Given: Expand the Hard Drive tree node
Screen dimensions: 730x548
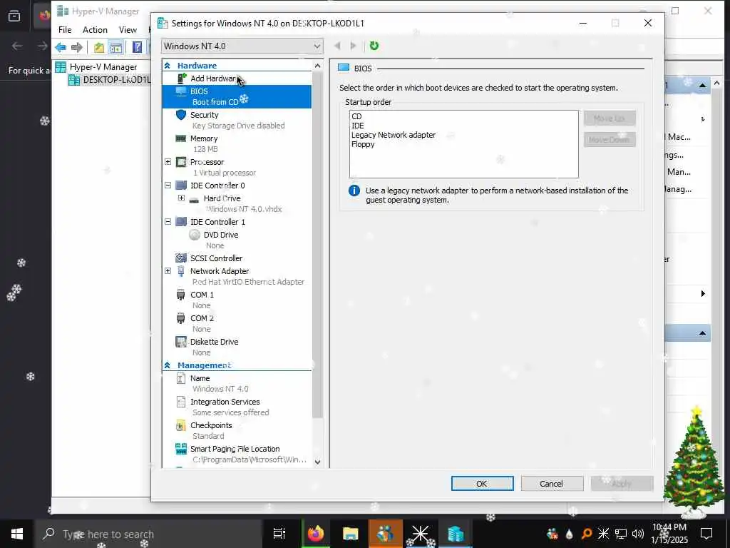Looking at the screenshot, I should (x=181, y=198).
